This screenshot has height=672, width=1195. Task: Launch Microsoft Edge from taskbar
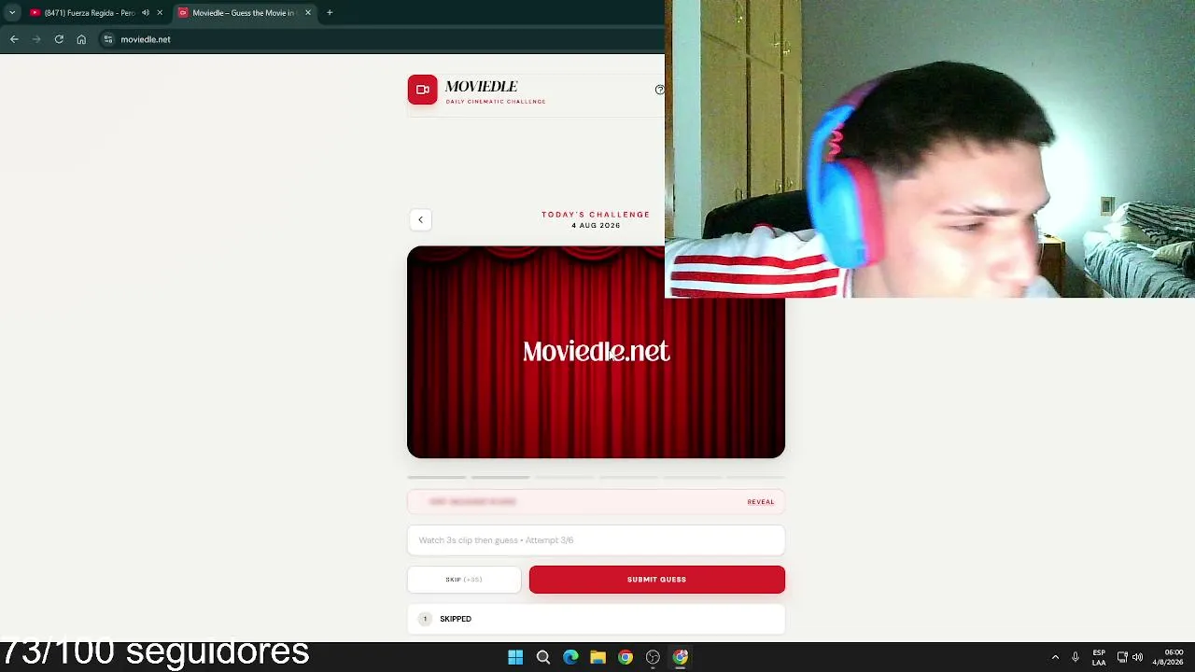pos(570,657)
